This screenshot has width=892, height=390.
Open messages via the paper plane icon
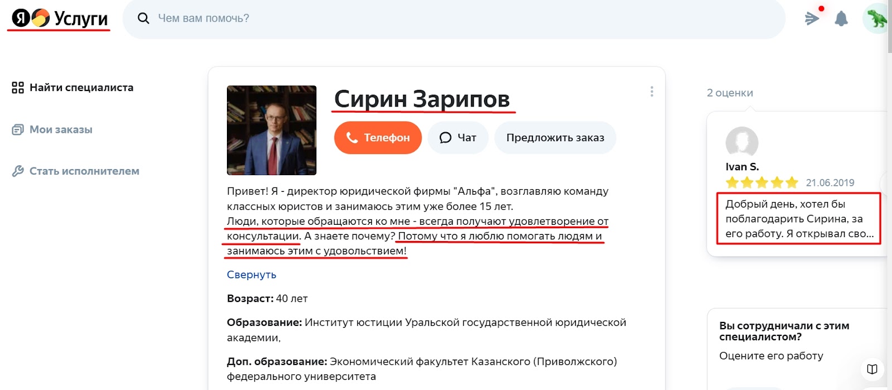click(811, 18)
